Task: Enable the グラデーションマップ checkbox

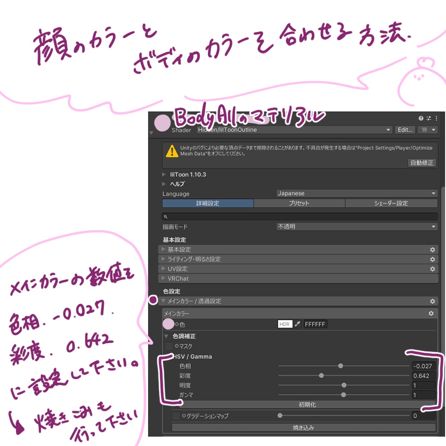Action: 176,416
